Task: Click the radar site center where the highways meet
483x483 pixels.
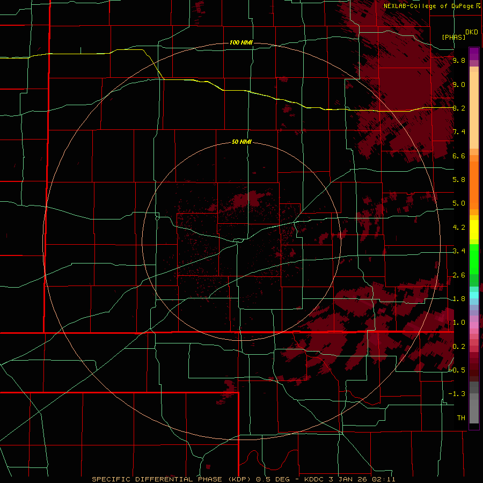Action: tap(237, 241)
